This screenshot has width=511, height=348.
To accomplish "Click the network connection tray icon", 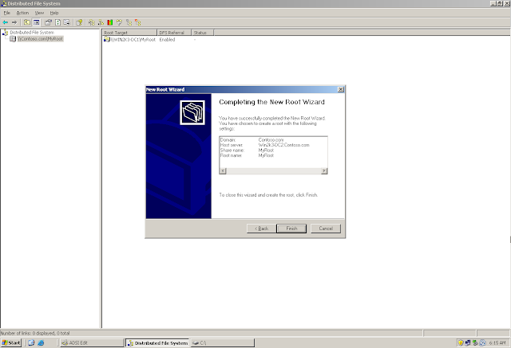I will coord(468,342).
